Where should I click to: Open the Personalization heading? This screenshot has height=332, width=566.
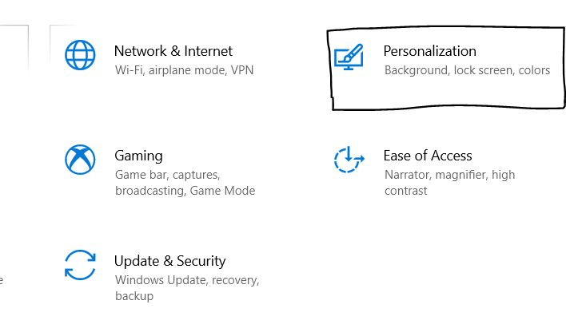coord(429,51)
